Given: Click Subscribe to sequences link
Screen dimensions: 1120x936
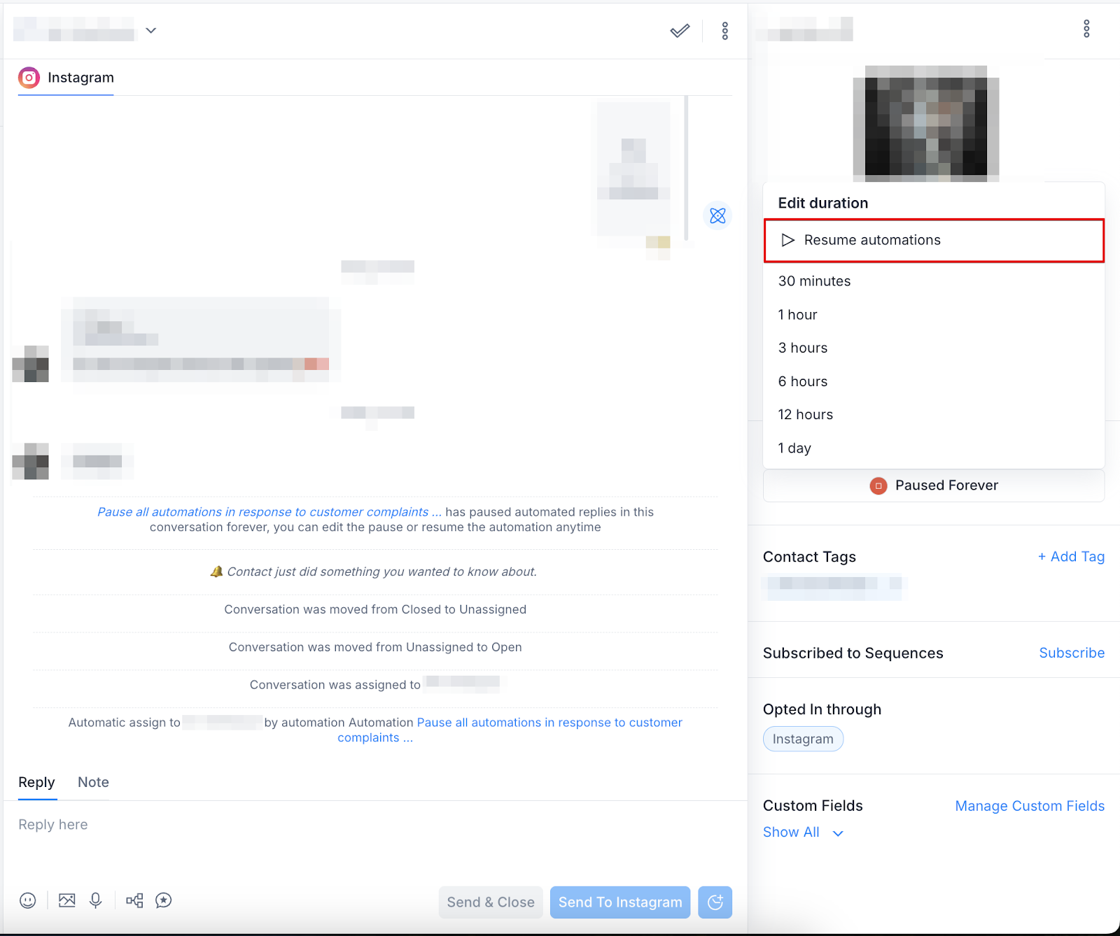Looking at the screenshot, I should click(1072, 653).
